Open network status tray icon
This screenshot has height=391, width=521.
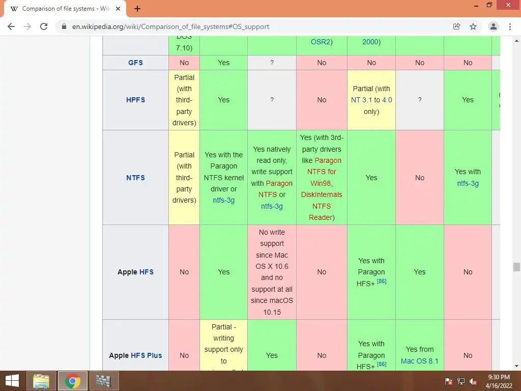coord(461,381)
